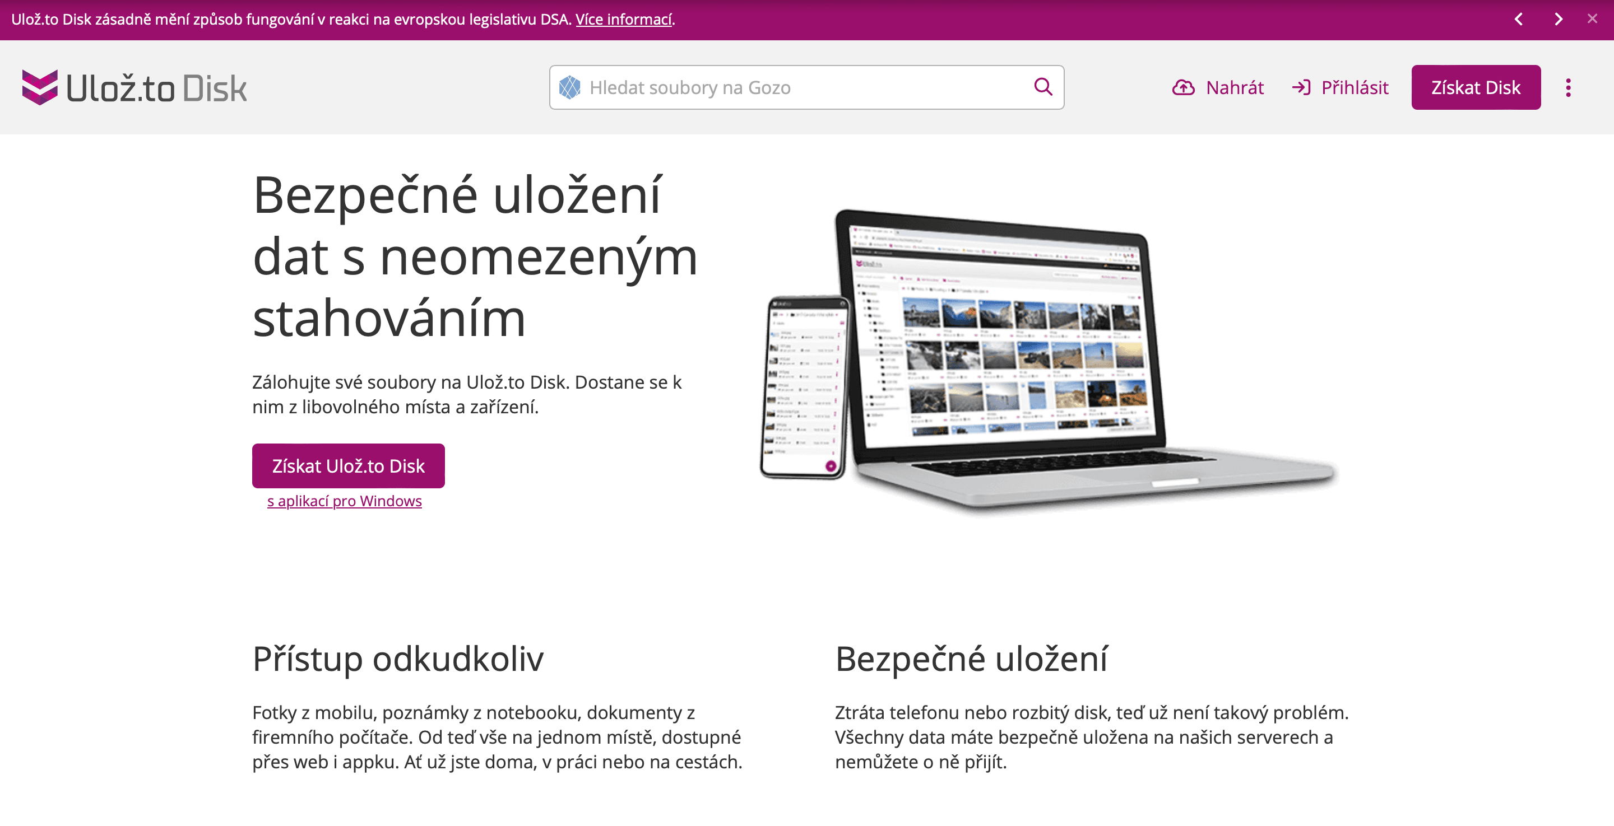Click the Přihlásit login button
The image size is (1614, 826).
coord(1340,87)
